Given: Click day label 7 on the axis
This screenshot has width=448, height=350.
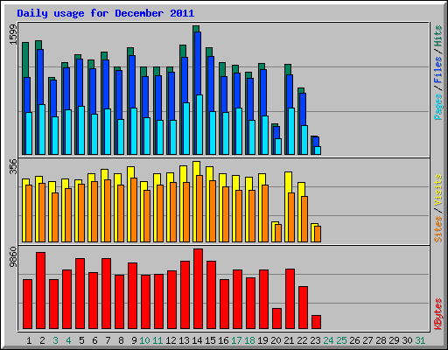Looking at the screenshot, I should coord(108,340).
